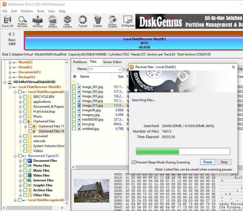This screenshot has width=243, height=211.
Task: Expand the Work(D:) drive node
Action: pos(10,63)
